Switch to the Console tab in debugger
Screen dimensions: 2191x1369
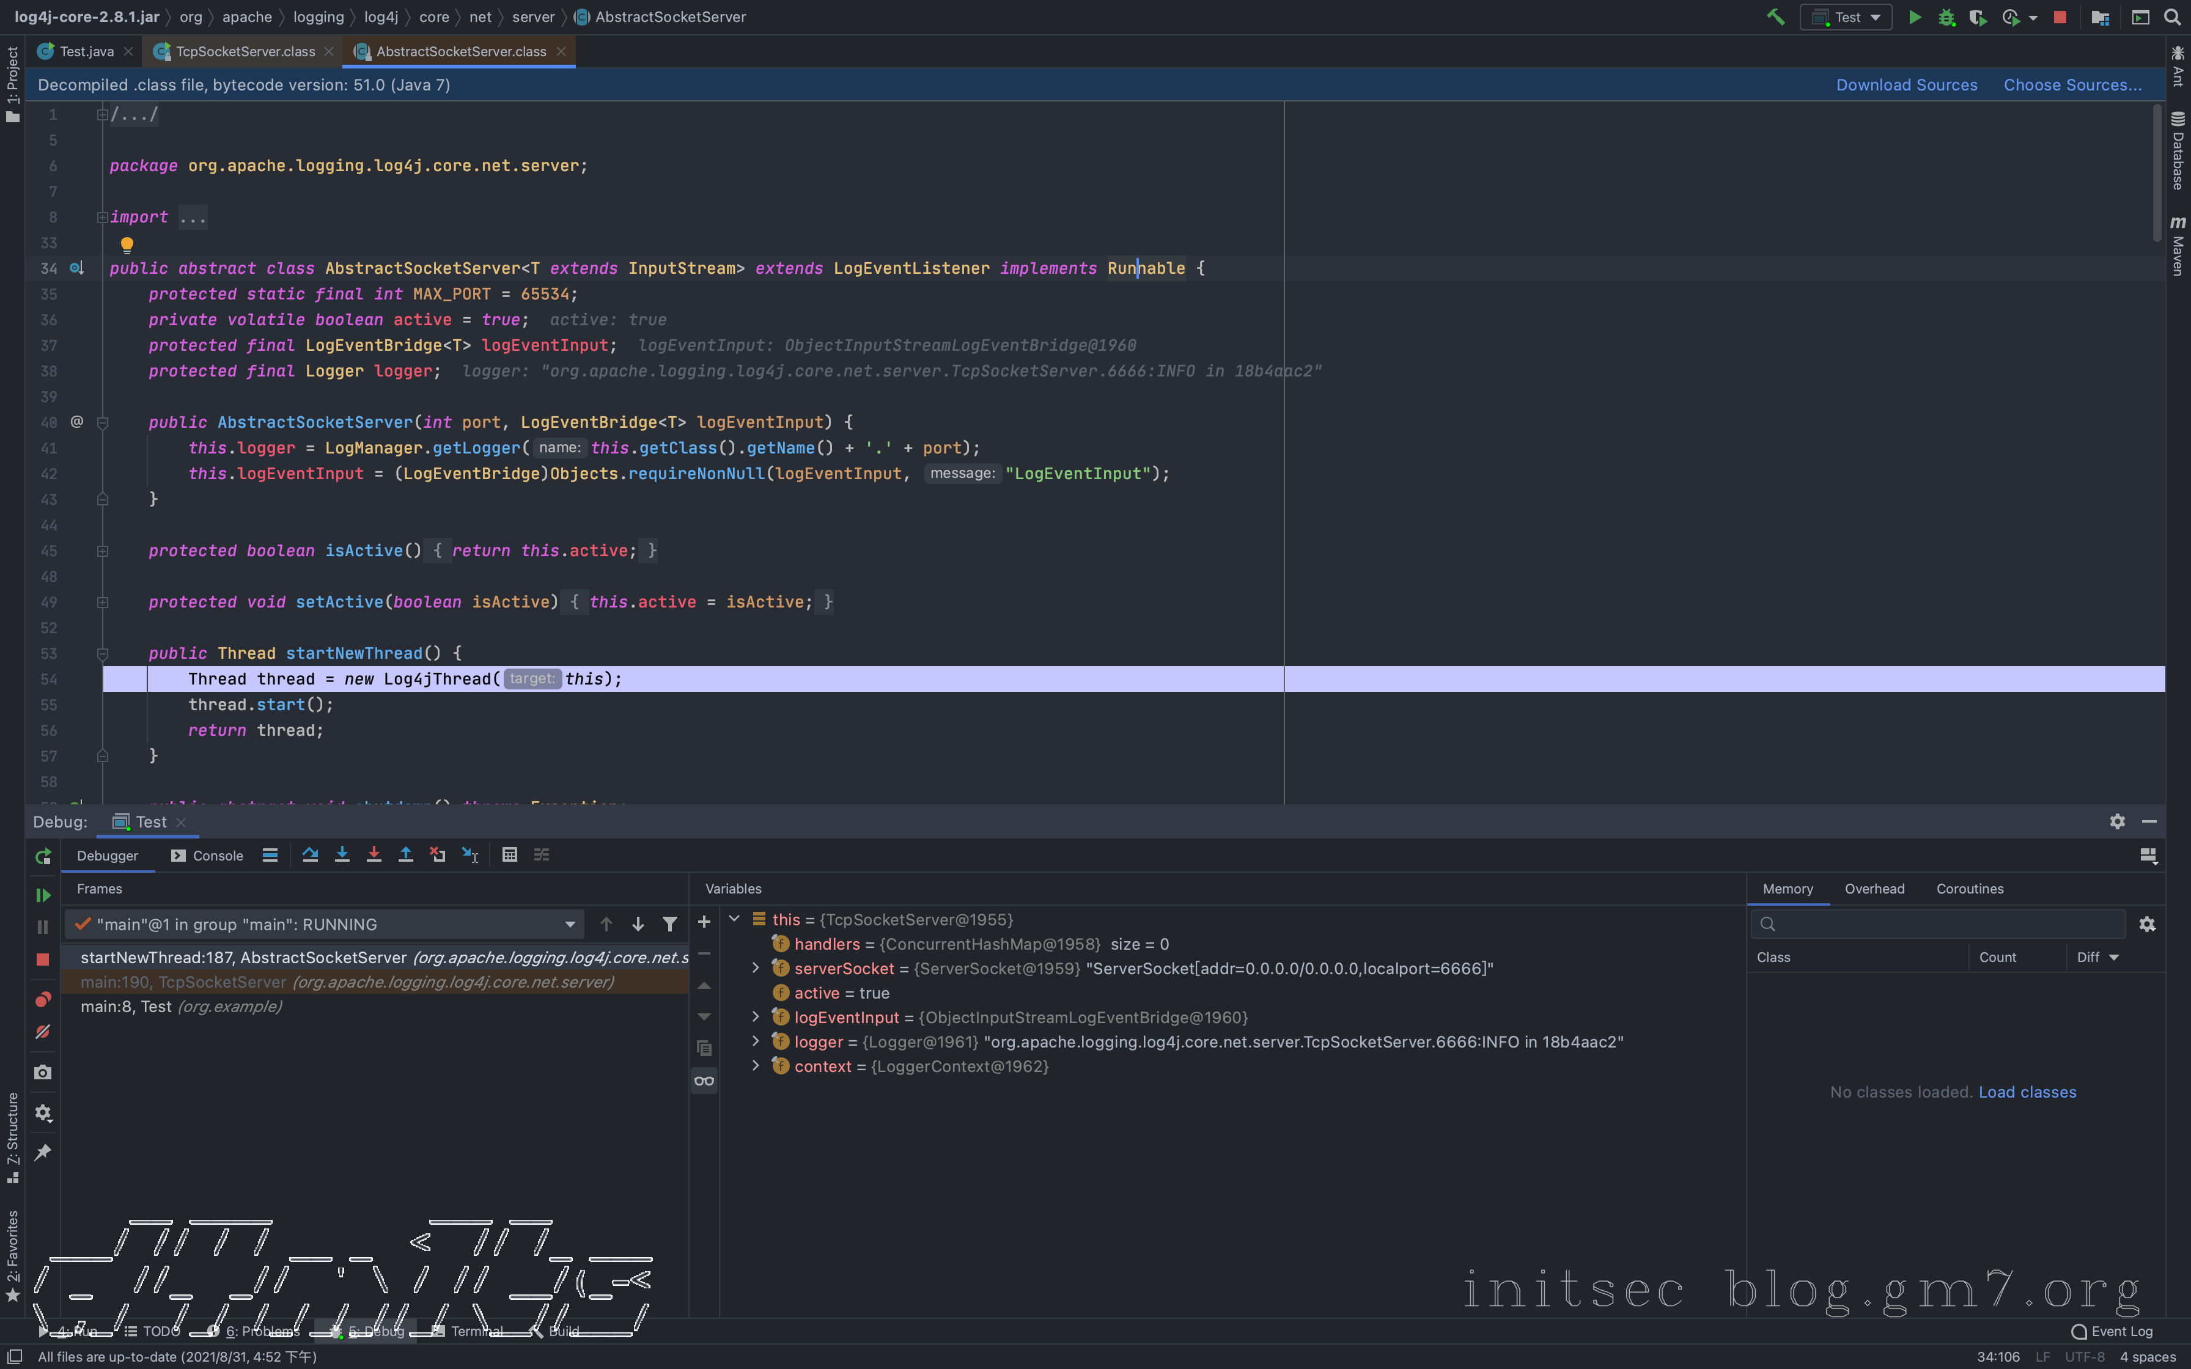pyautogui.click(x=207, y=856)
